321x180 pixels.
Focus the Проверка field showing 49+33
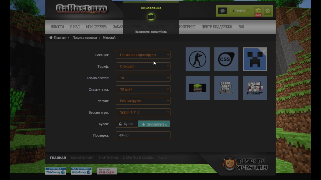pos(143,135)
